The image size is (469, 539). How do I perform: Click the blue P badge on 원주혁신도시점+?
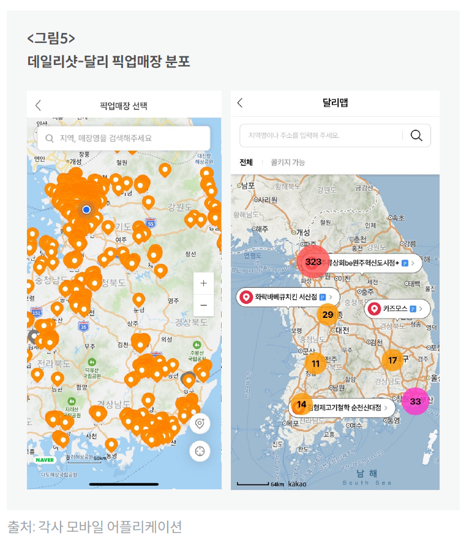coord(405,263)
